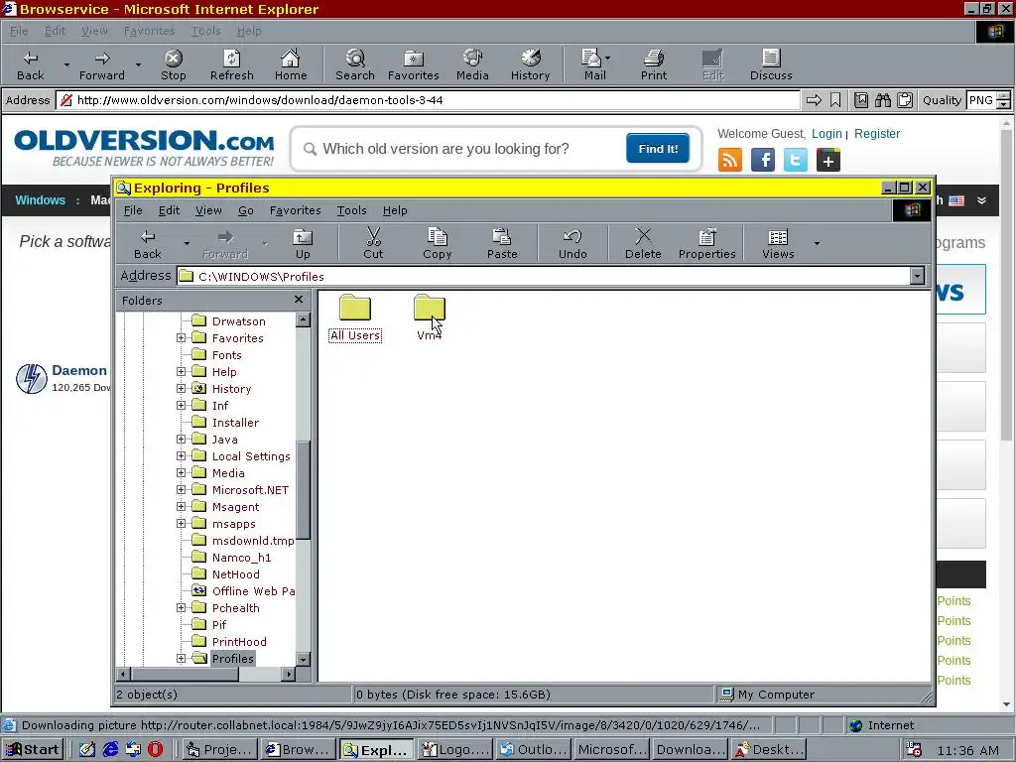Click Paste button in Explorer toolbar
1016x762 pixels.
point(502,244)
